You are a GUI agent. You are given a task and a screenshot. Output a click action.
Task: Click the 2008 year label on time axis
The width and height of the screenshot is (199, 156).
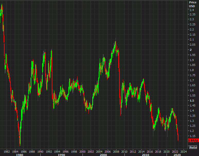(x=116, y=152)
